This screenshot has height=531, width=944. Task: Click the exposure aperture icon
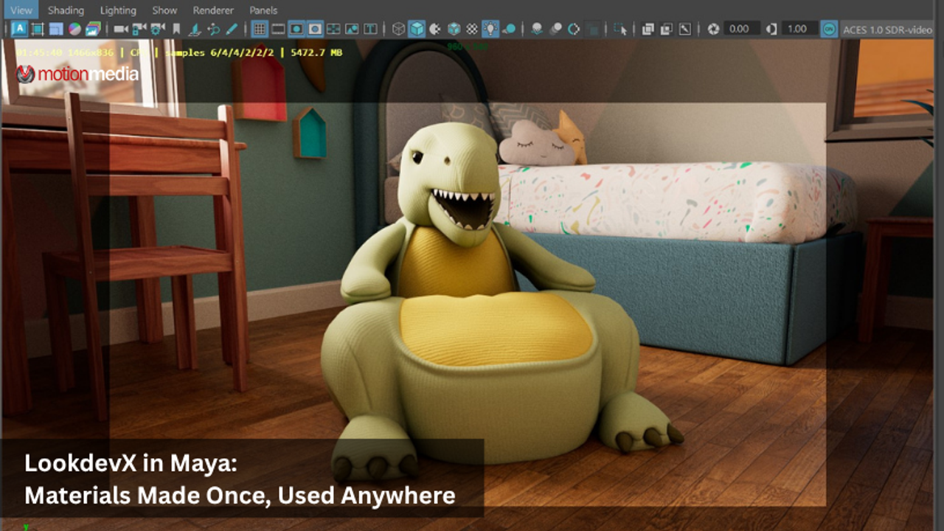click(713, 29)
